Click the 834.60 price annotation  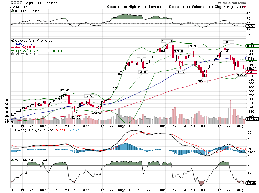click(96, 113)
